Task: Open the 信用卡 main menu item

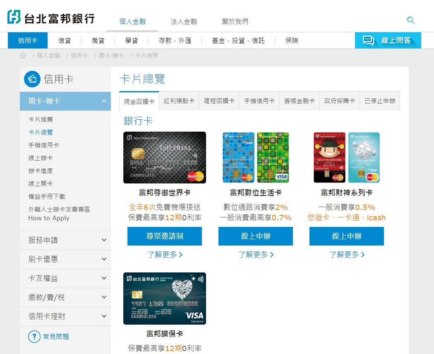Action: (28, 40)
